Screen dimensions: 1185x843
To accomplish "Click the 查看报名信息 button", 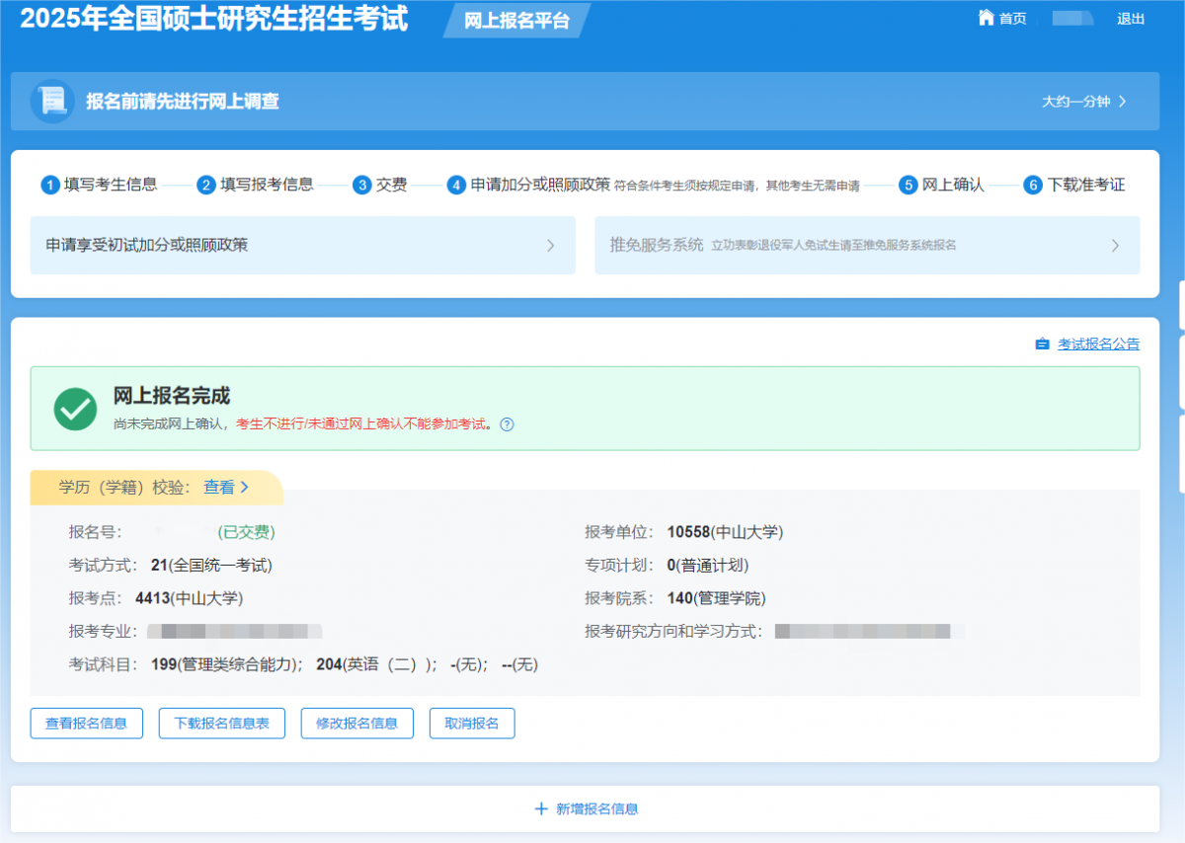I will tap(86, 723).
